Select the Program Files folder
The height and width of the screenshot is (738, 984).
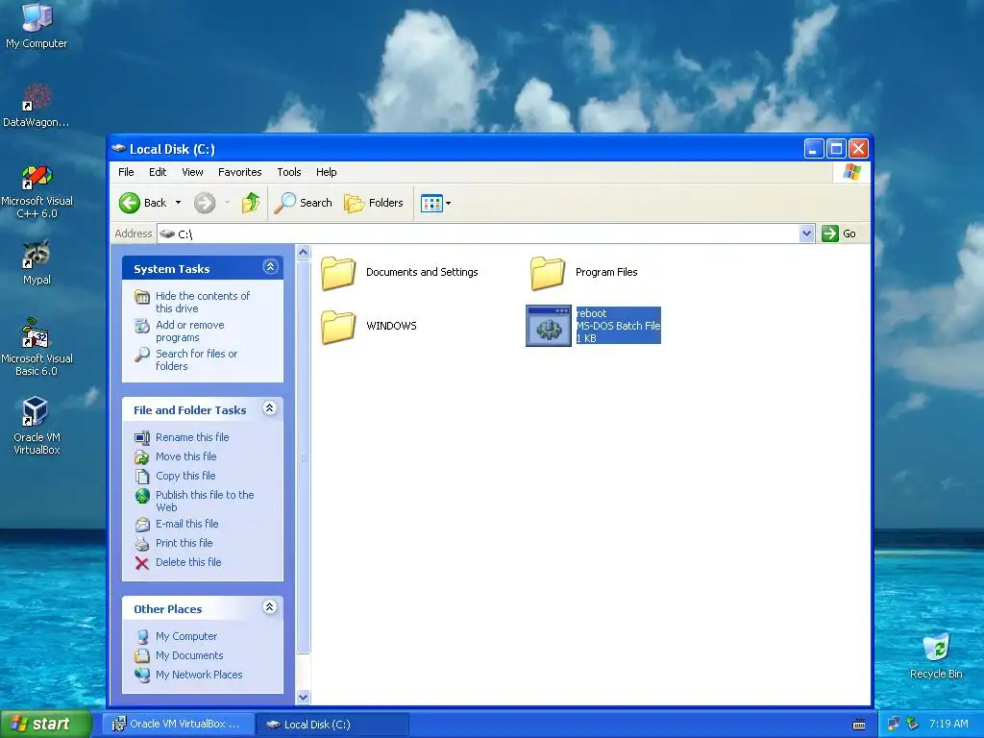point(583,272)
